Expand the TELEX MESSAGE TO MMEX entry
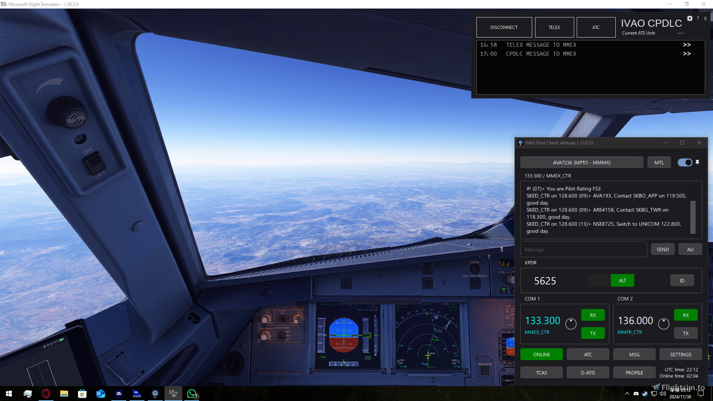Viewport: 713px width, 401px height. point(687,45)
